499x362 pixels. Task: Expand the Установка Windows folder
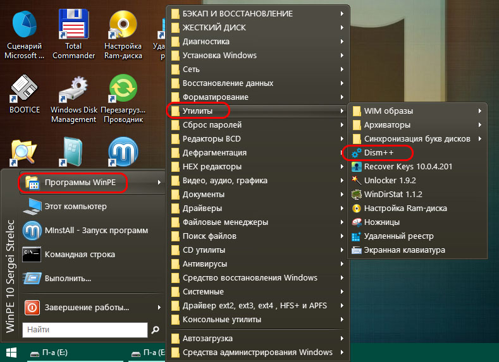coord(257,56)
